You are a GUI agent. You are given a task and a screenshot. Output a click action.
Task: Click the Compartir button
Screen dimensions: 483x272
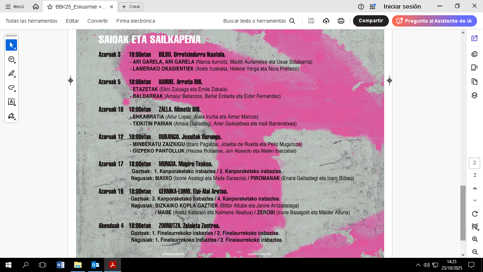click(370, 21)
